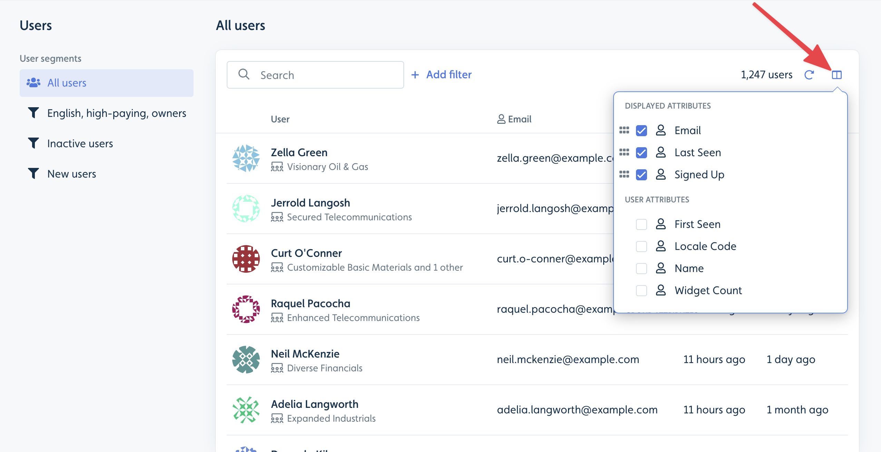Click the First Seen user attribute icon

[x=662, y=224]
